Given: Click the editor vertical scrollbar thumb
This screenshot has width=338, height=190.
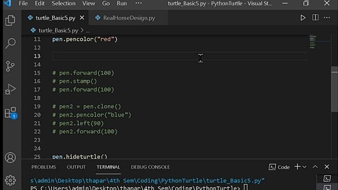Looking at the screenshot, I should (334, 89).
